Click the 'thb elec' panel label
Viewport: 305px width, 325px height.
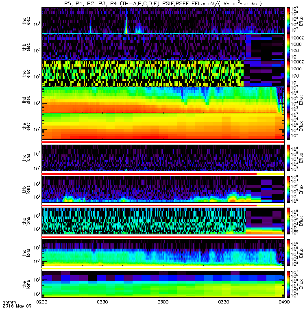tap(26, 47)
